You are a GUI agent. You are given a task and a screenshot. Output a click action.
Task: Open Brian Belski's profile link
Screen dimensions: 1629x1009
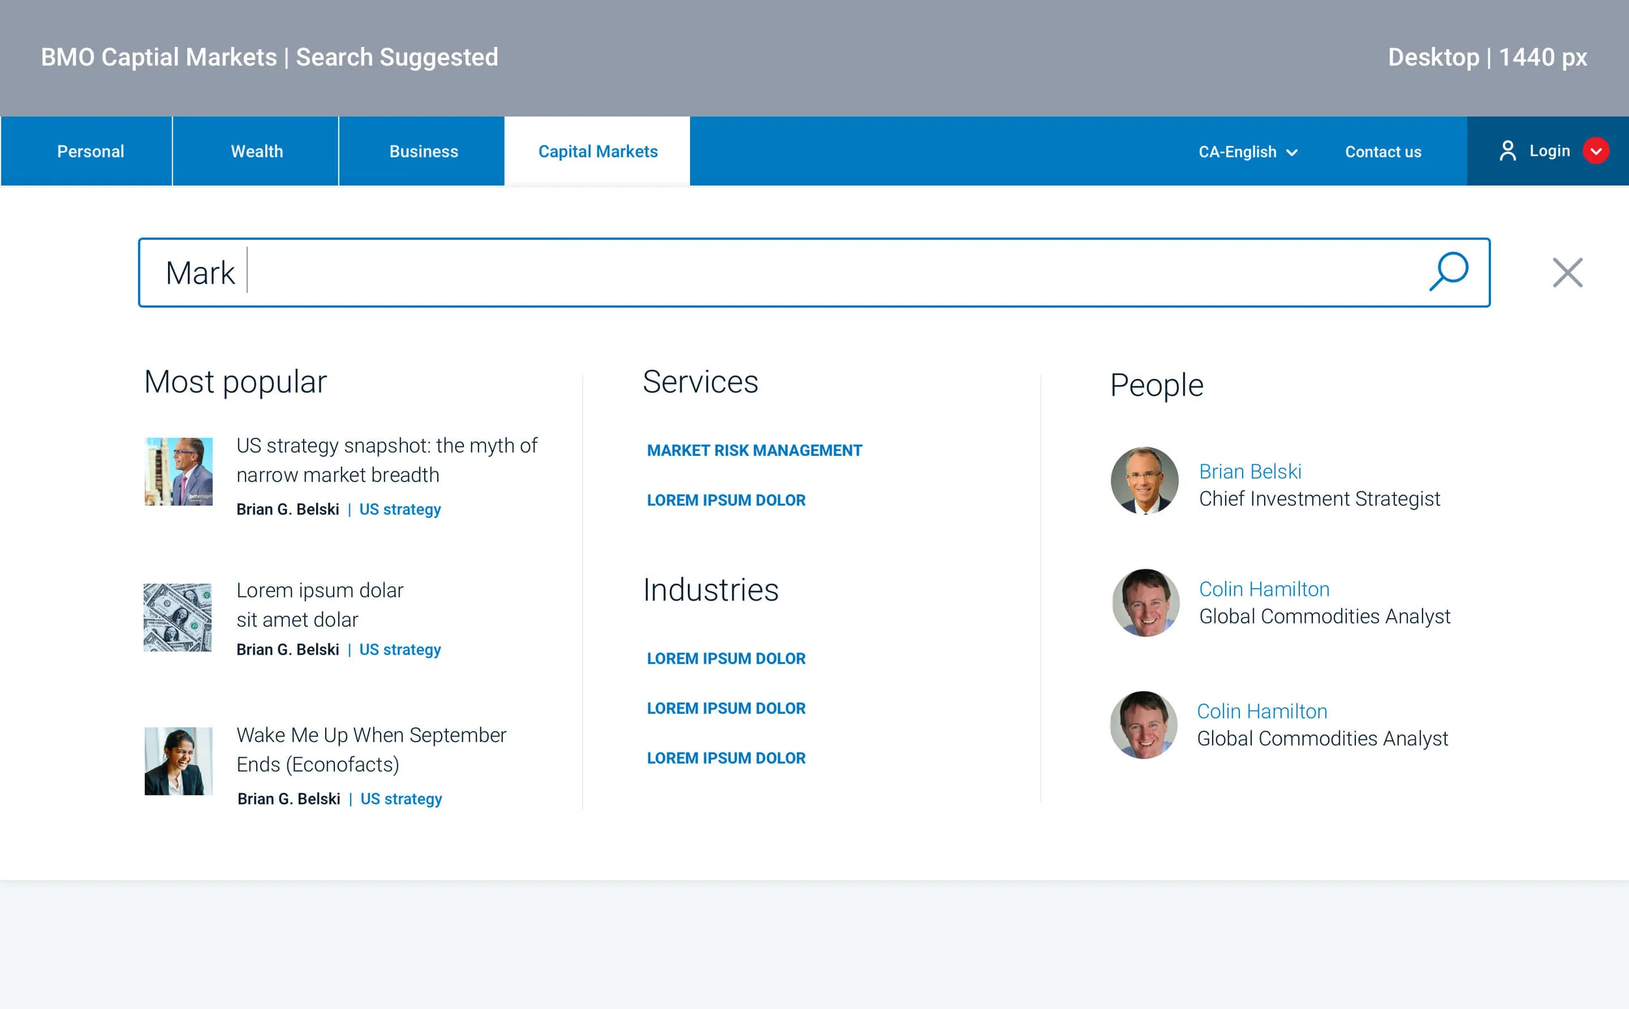1250,471
